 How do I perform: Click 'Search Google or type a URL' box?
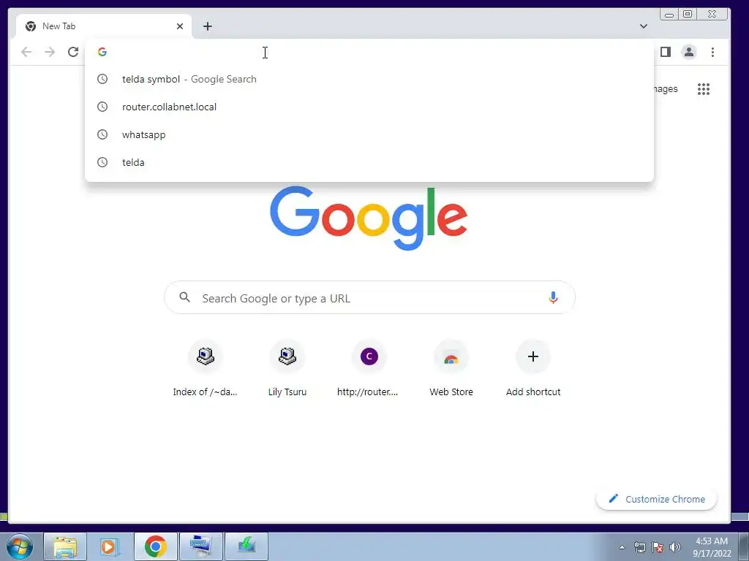point(369,298)
